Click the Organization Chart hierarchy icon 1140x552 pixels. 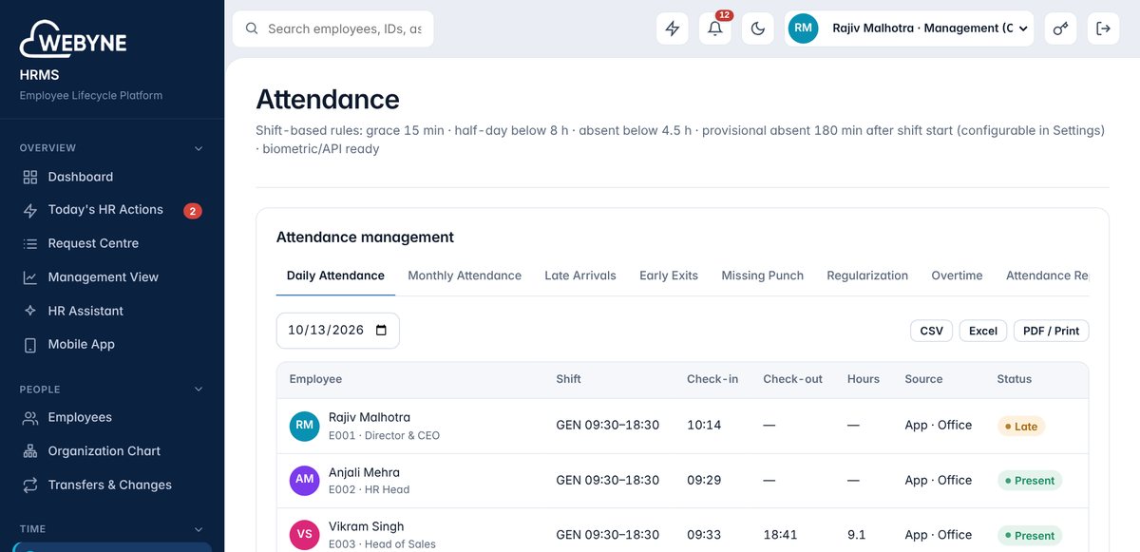(30, 451)
